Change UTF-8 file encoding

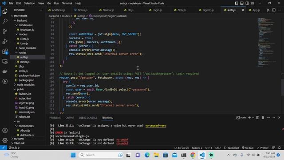click(209, 148)
